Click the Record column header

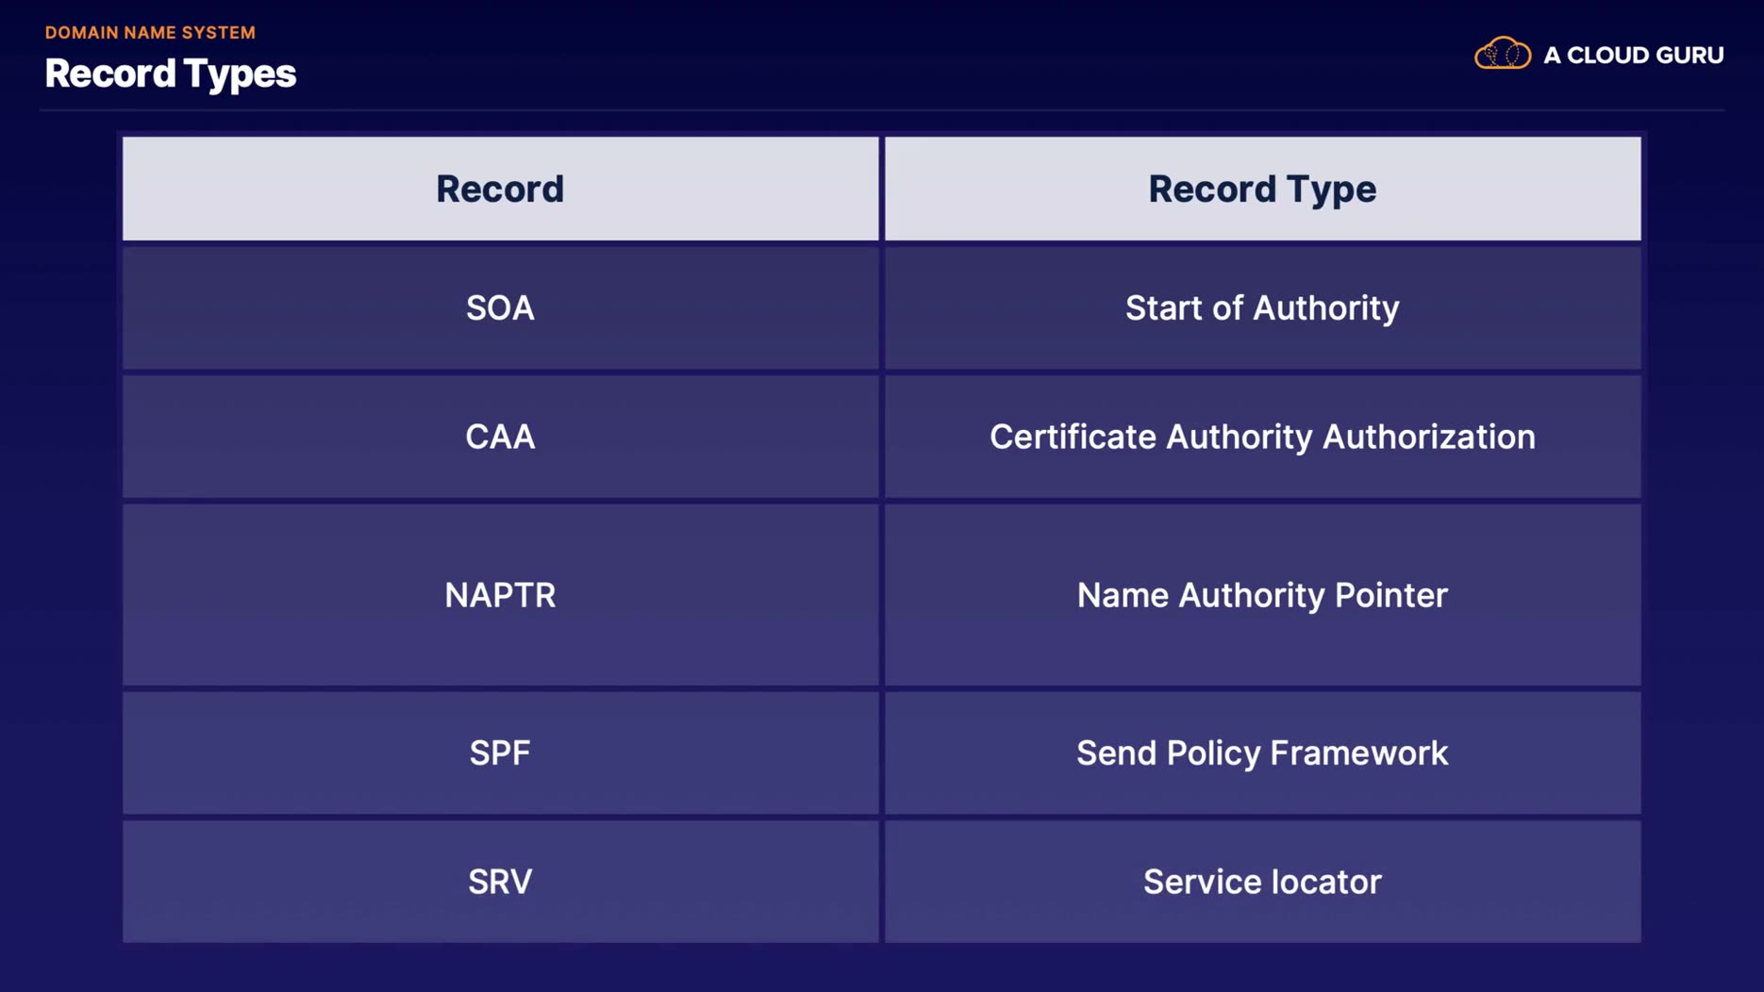click(500, 189)
